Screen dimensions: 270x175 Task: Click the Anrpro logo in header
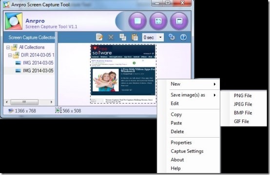coord(14,21)
